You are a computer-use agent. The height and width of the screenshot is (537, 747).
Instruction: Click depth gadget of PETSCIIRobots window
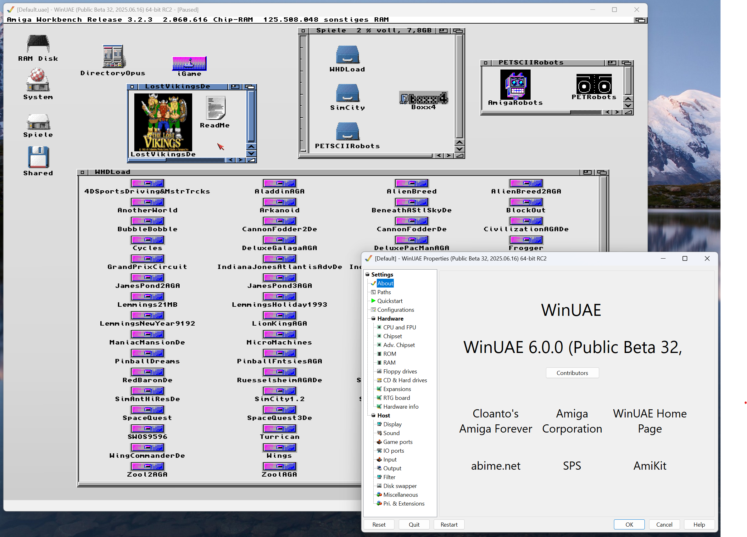point(627,63)
